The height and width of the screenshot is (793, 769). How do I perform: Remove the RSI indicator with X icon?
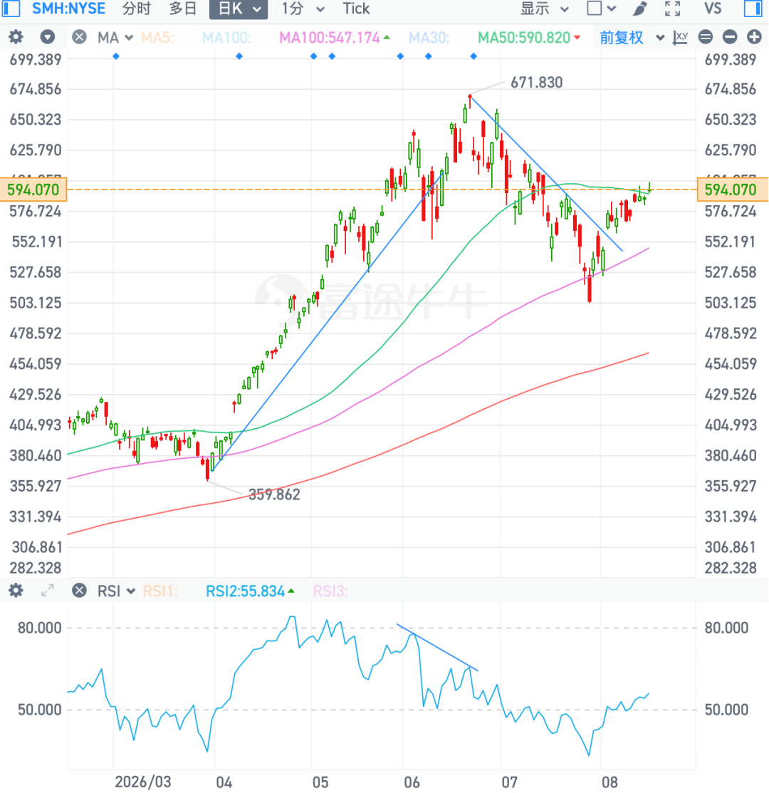pos(79,590)
